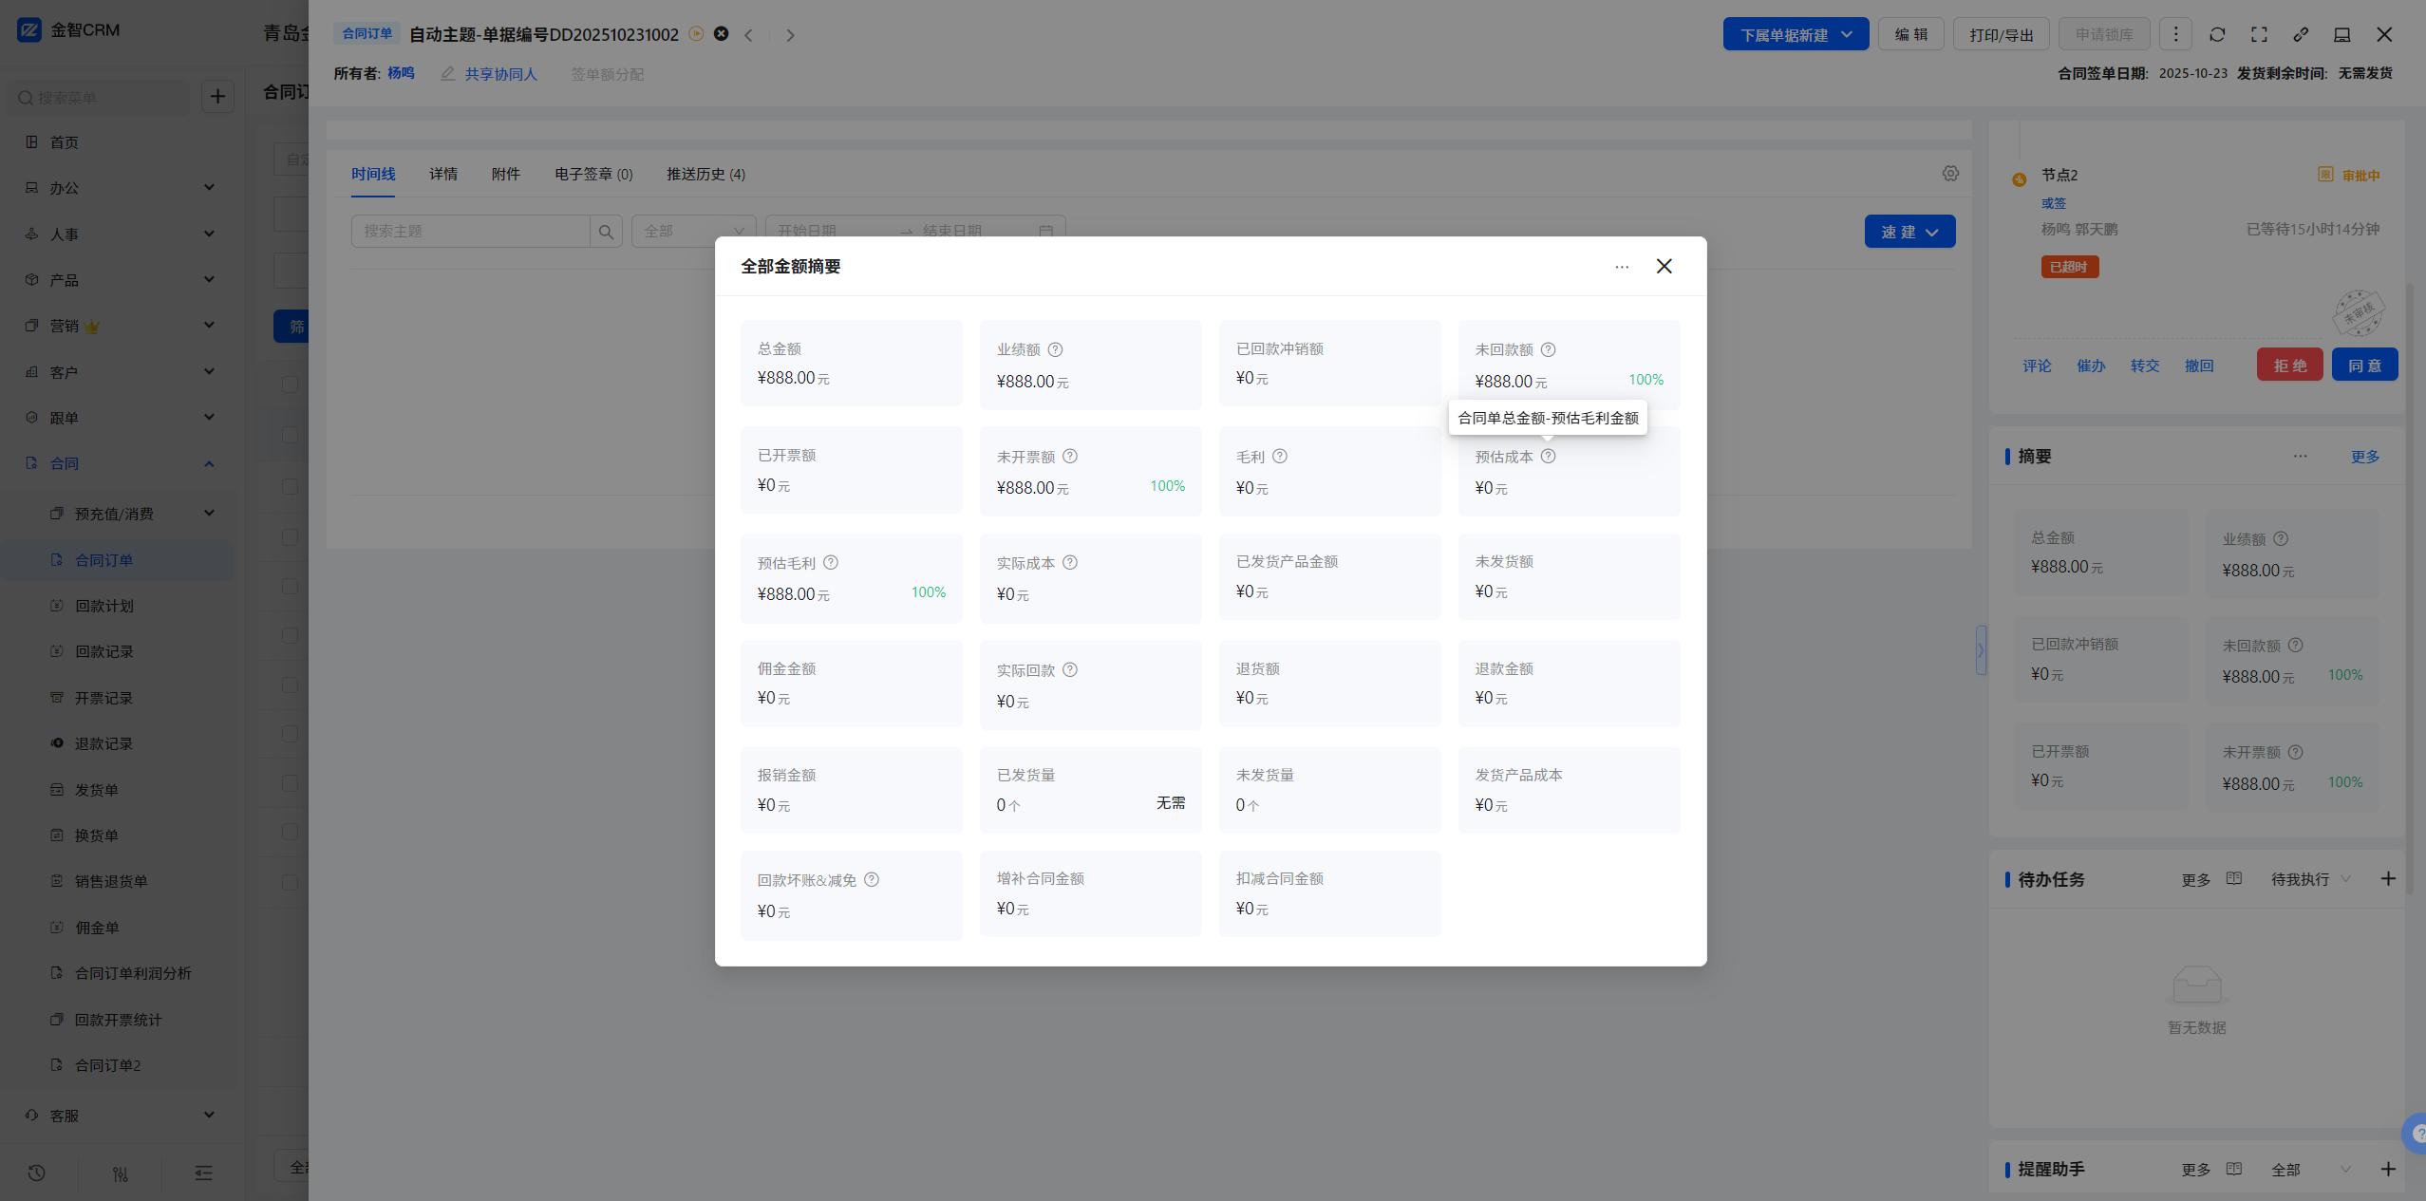This screenshot has height=1201, width=2426.
Task: Open the 推送历史 (4) tab
Action: coord(705,175)
